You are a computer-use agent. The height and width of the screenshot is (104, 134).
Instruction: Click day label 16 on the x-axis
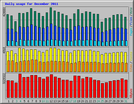point(67,101)
